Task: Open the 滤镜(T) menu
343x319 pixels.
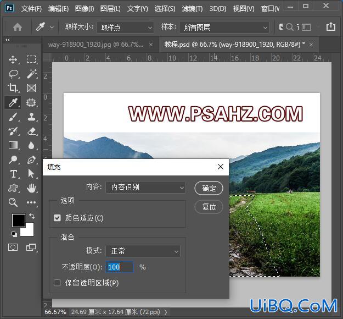Action: (x=192, y=9)
